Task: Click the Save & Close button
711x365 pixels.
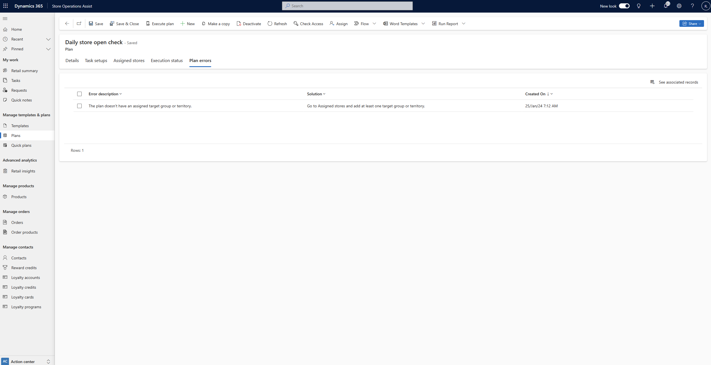Action: pos(124,23)
